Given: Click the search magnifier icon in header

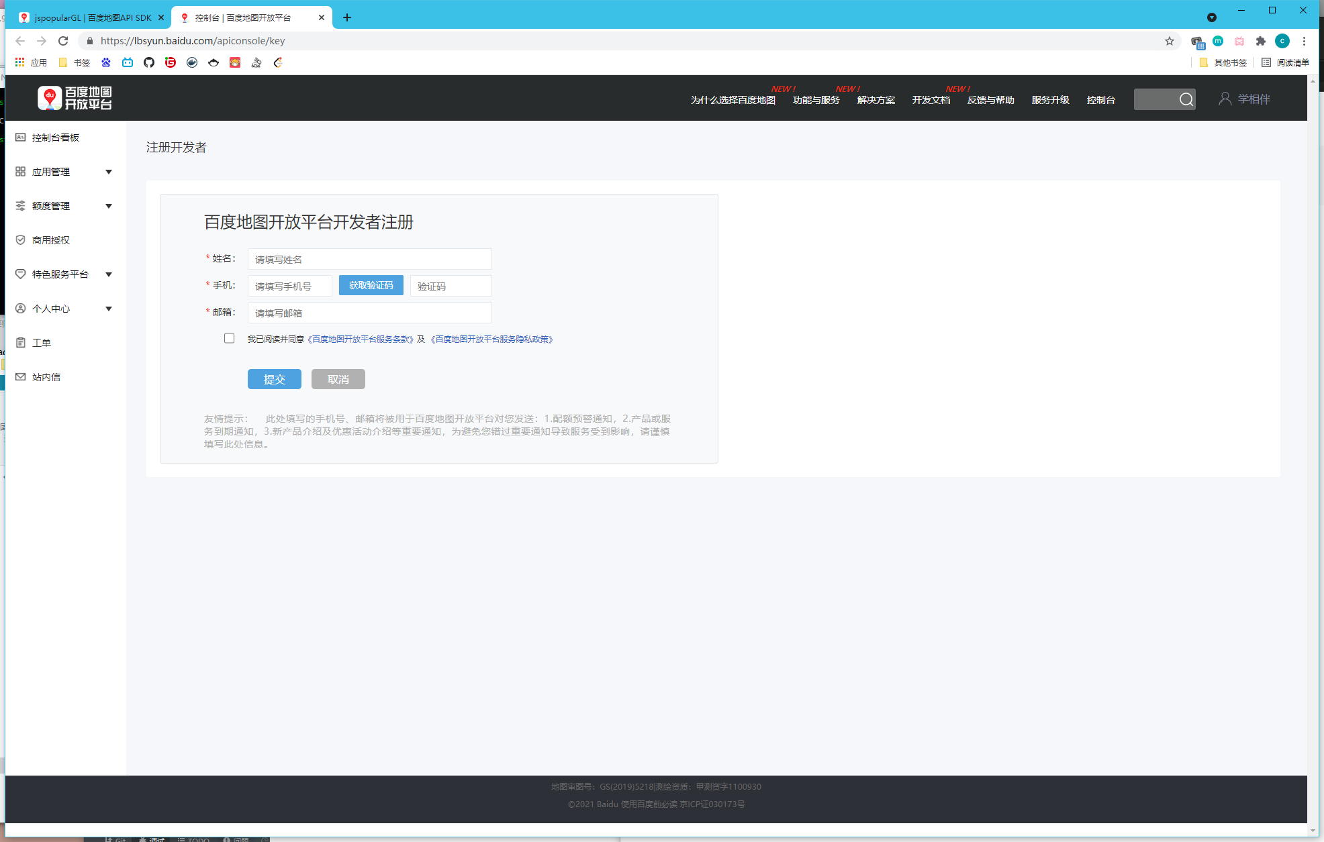Looking at the screenshot, I should [x=1186, y=99].
